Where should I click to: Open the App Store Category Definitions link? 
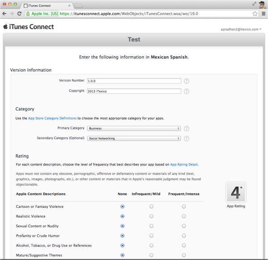52,118
